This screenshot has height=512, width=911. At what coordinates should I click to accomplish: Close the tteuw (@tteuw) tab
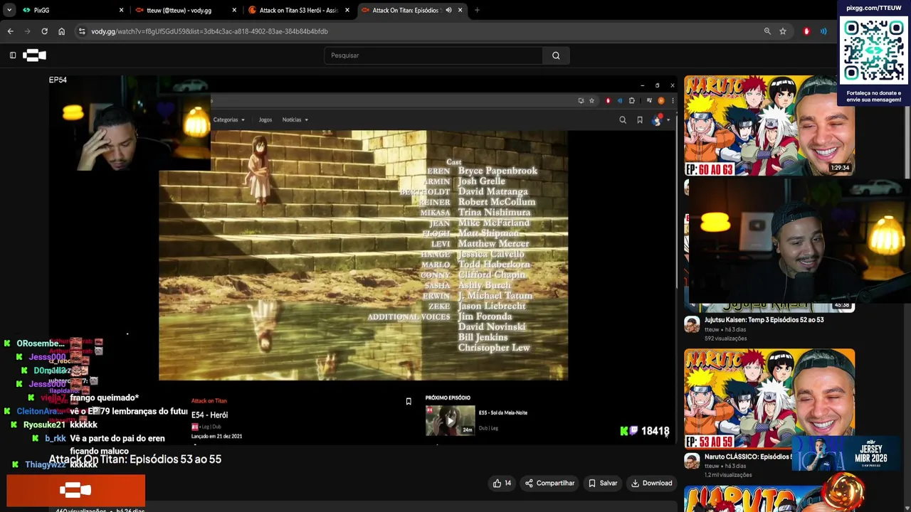pos(234,10)
